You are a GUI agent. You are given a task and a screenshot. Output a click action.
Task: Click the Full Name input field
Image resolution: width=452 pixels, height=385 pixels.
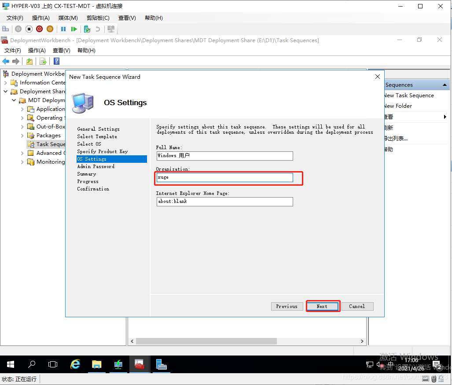point(225,156)
